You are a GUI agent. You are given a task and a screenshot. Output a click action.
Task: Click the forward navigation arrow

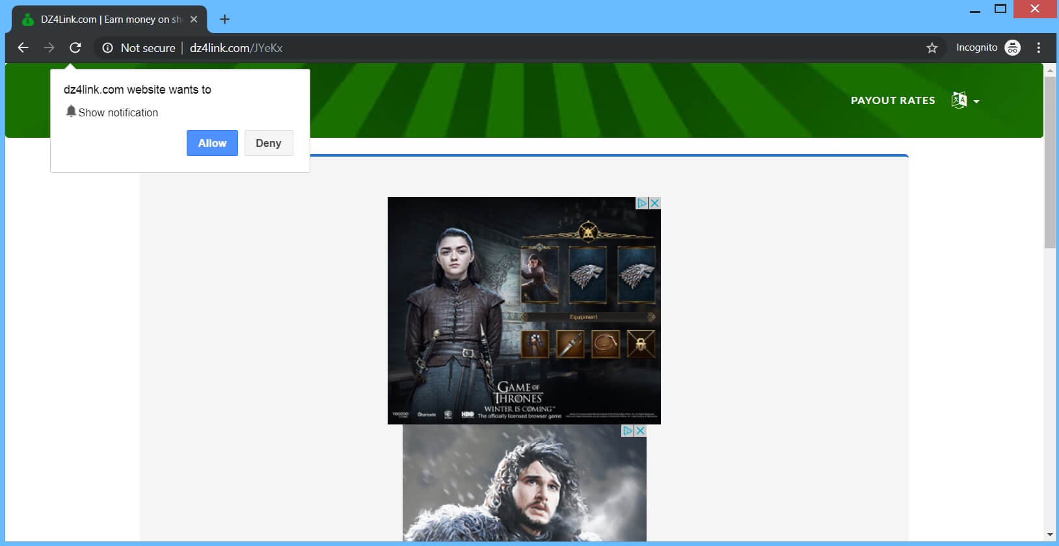pyautogui.click(x=49, y=47)
